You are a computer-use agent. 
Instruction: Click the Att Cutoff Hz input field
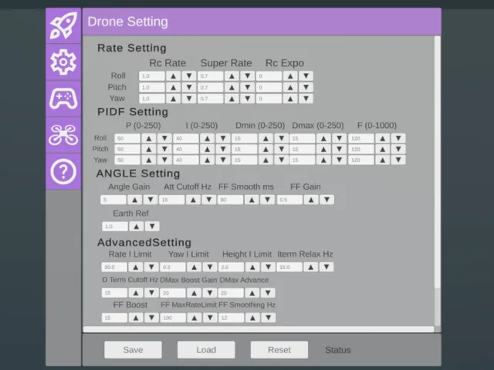tap(172, 200)
